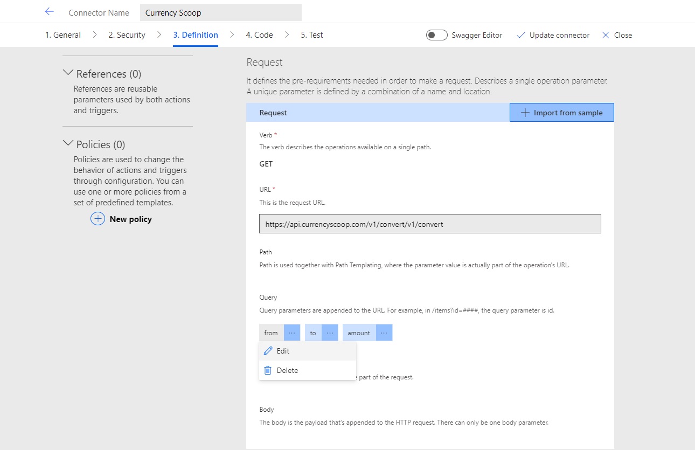Select Edit from the context menu
Viewport: 695px width, 450px height.
282,350
